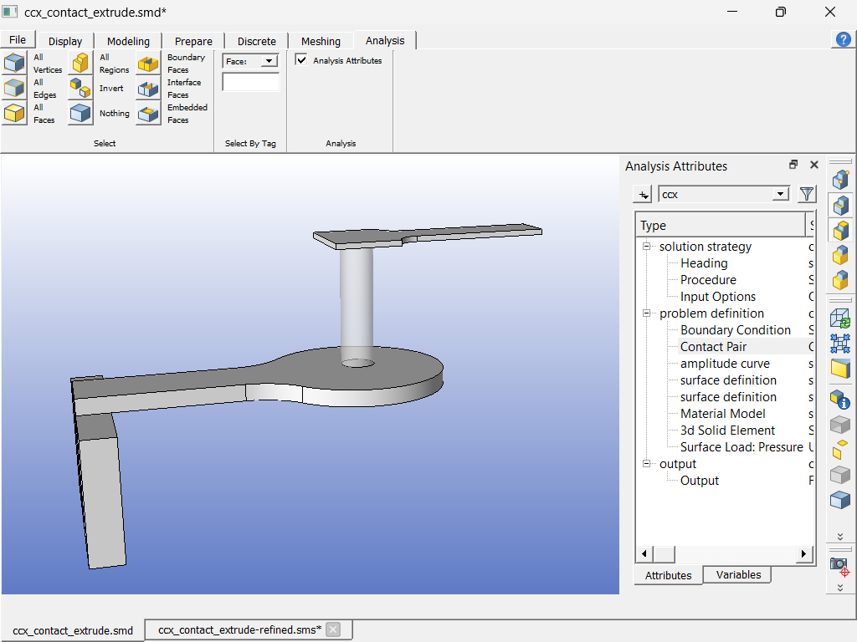Click the tree's left horizontal scroll arrow
This screenshot has height=642, width=857.
644,553
